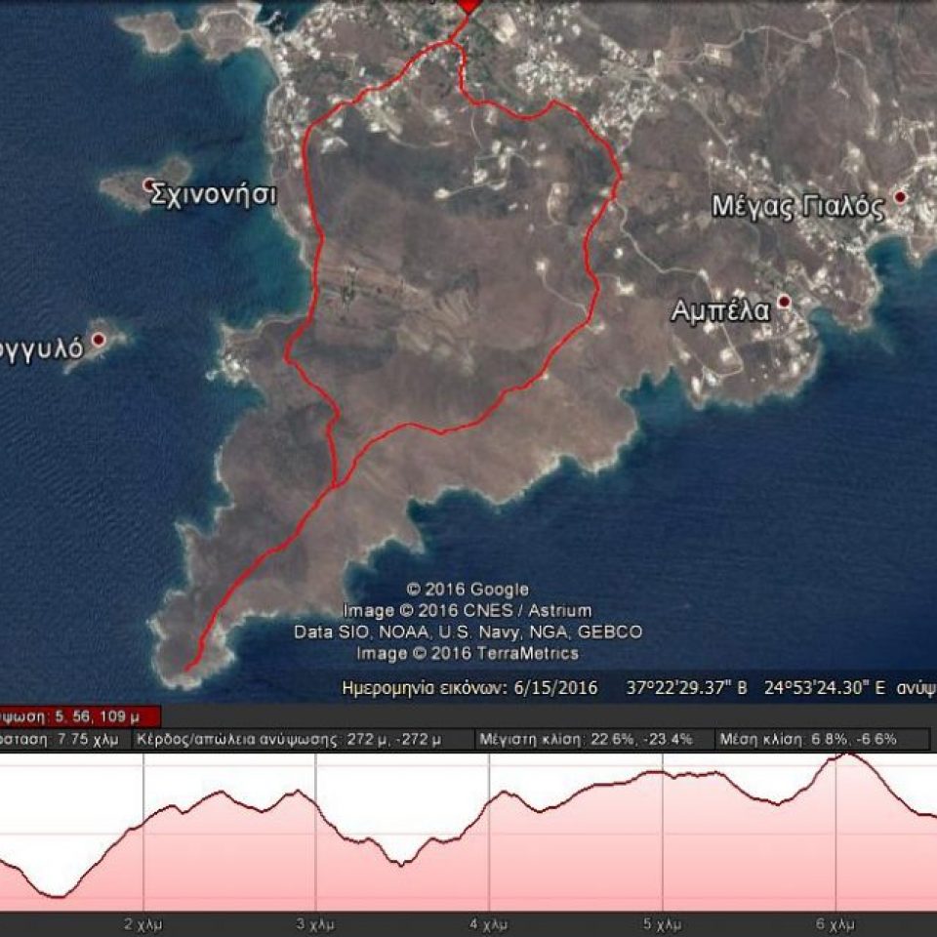Click the 4 χλμ axis label
The width and height of the screenshot is (937, 937).
coord(489,924)
